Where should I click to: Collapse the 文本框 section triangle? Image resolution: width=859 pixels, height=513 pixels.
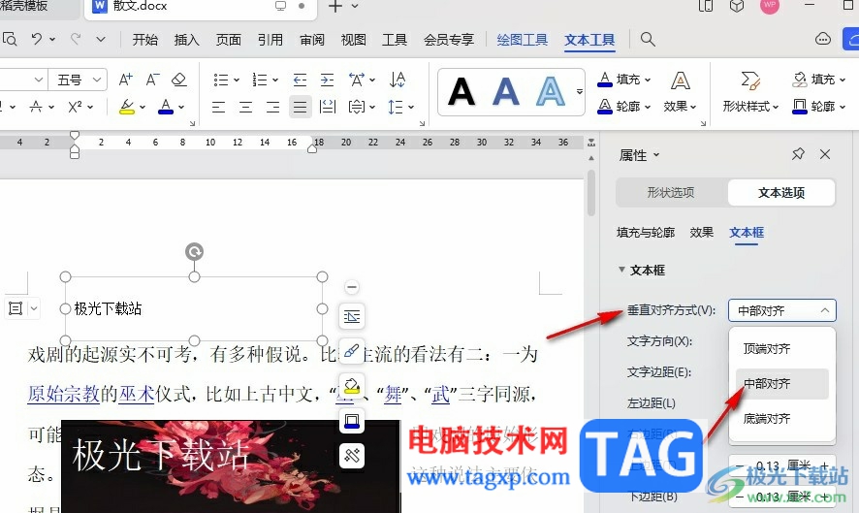point(621,270)
